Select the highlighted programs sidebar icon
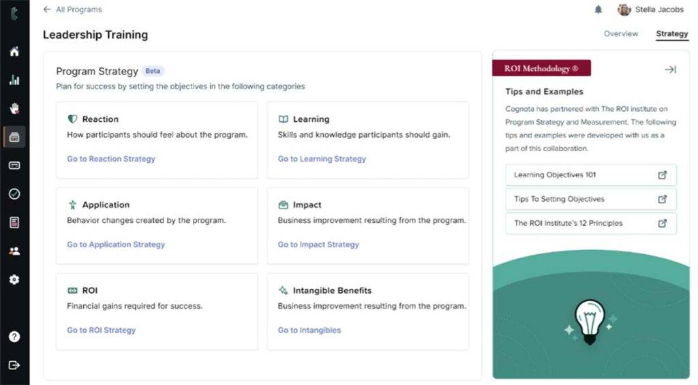 [14, 137]
